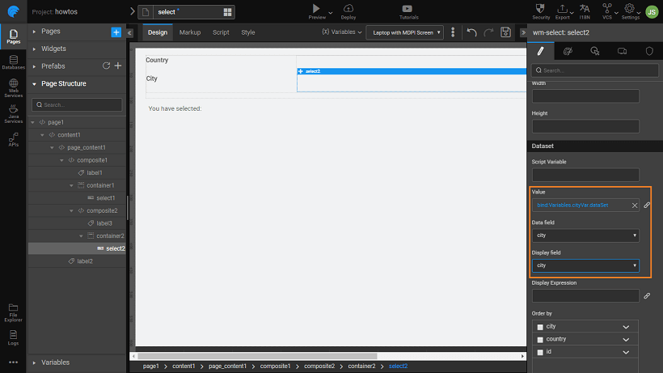Check the country Order by checkbox
Screen dimensions: 663x373
[541, 340]
